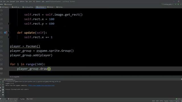Click the down arrow in Run console toolbar

(3, 84)
